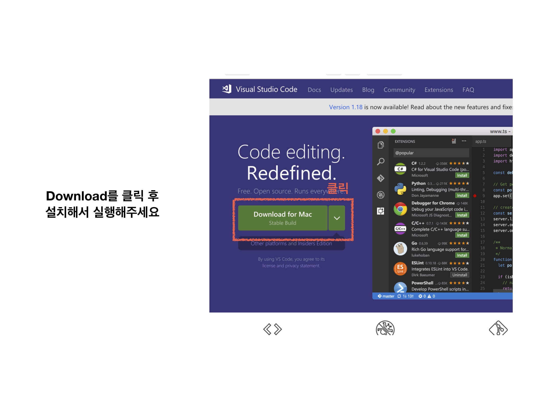This screenshot has width=546, height=409.
Task: Click the Visual Studio Code logo icon
Action: (x=227, y=89)
